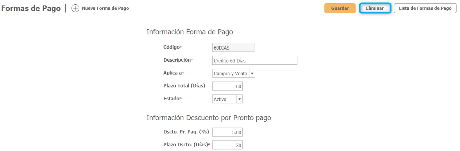Click the Activo value in Estado selector
The image size is (460, 151).
click(224, 99)
